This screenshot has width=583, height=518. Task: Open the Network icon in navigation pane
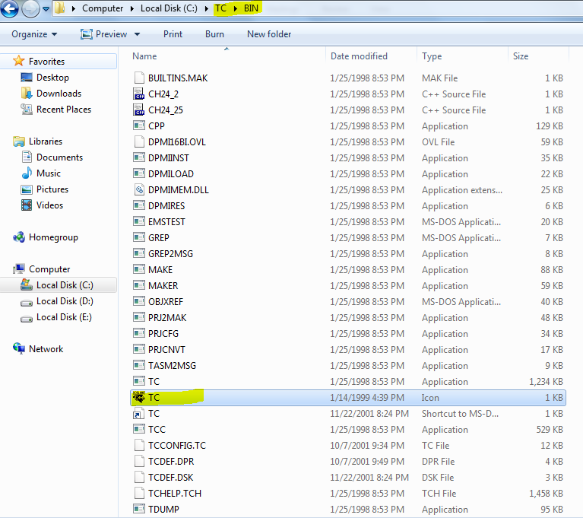pyautogui.click(x=20, y=349)
